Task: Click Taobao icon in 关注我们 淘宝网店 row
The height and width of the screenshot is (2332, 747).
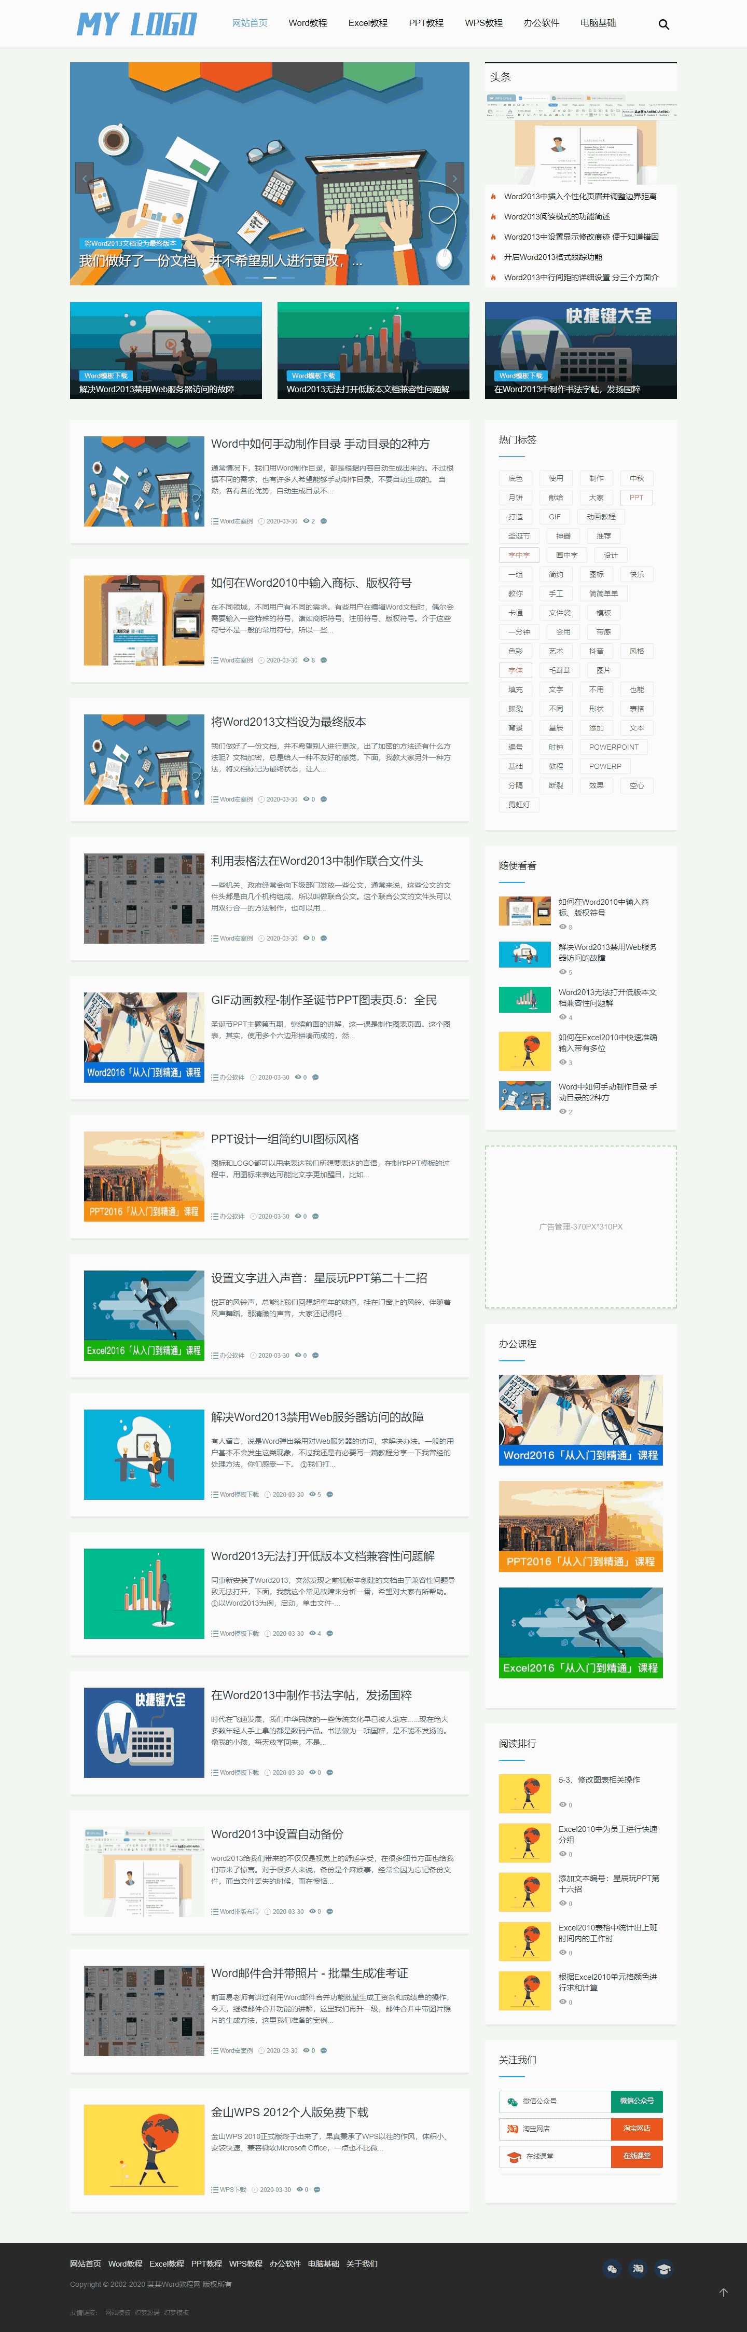Action: pyautogui.click(x=513, y=2128)
